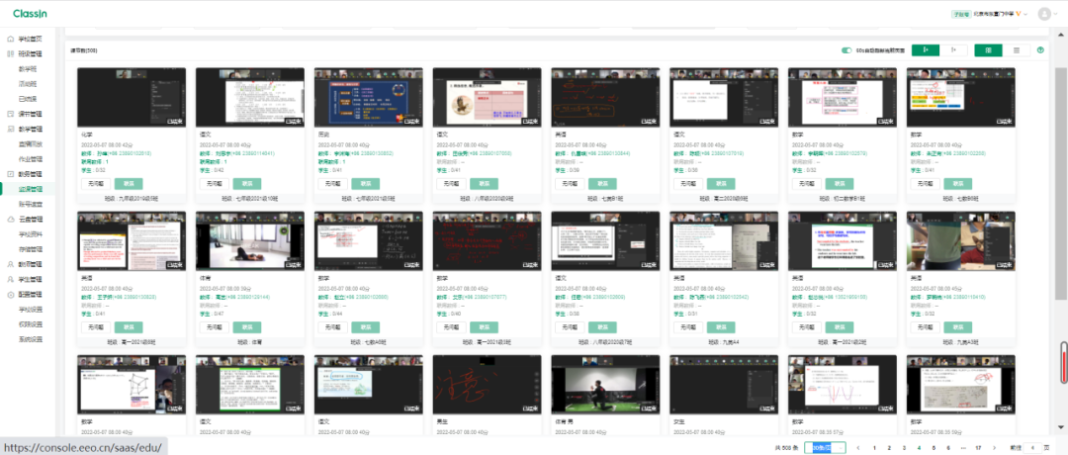Toggle the 60s auto refresh switch
The height and width of the screenshot is (455, 1068).
click(846, 50)
